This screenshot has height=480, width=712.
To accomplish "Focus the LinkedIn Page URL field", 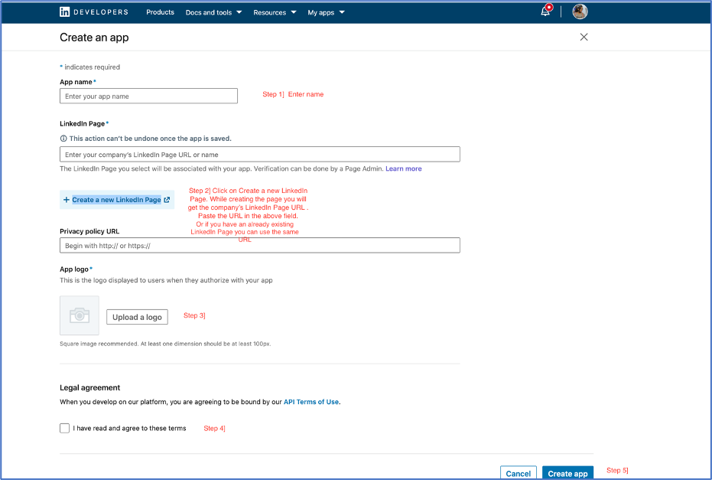I will tap(260, 154).
